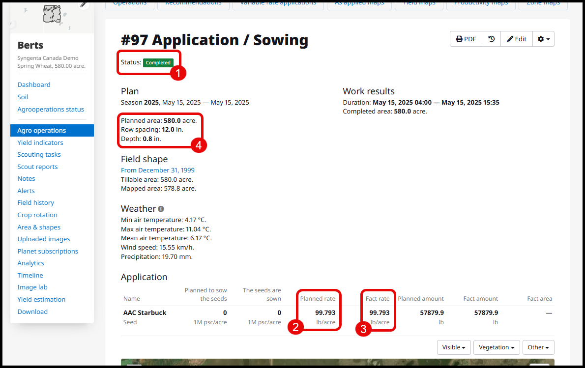Click the Weather info icon
The width and height of the screenshot is (585, 368).
point(161,209)
